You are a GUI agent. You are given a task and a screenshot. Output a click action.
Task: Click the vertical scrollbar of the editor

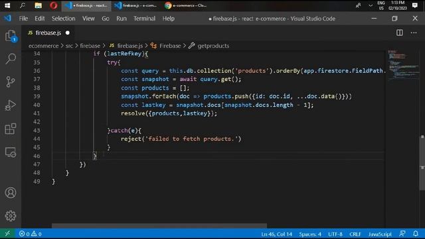422,163
